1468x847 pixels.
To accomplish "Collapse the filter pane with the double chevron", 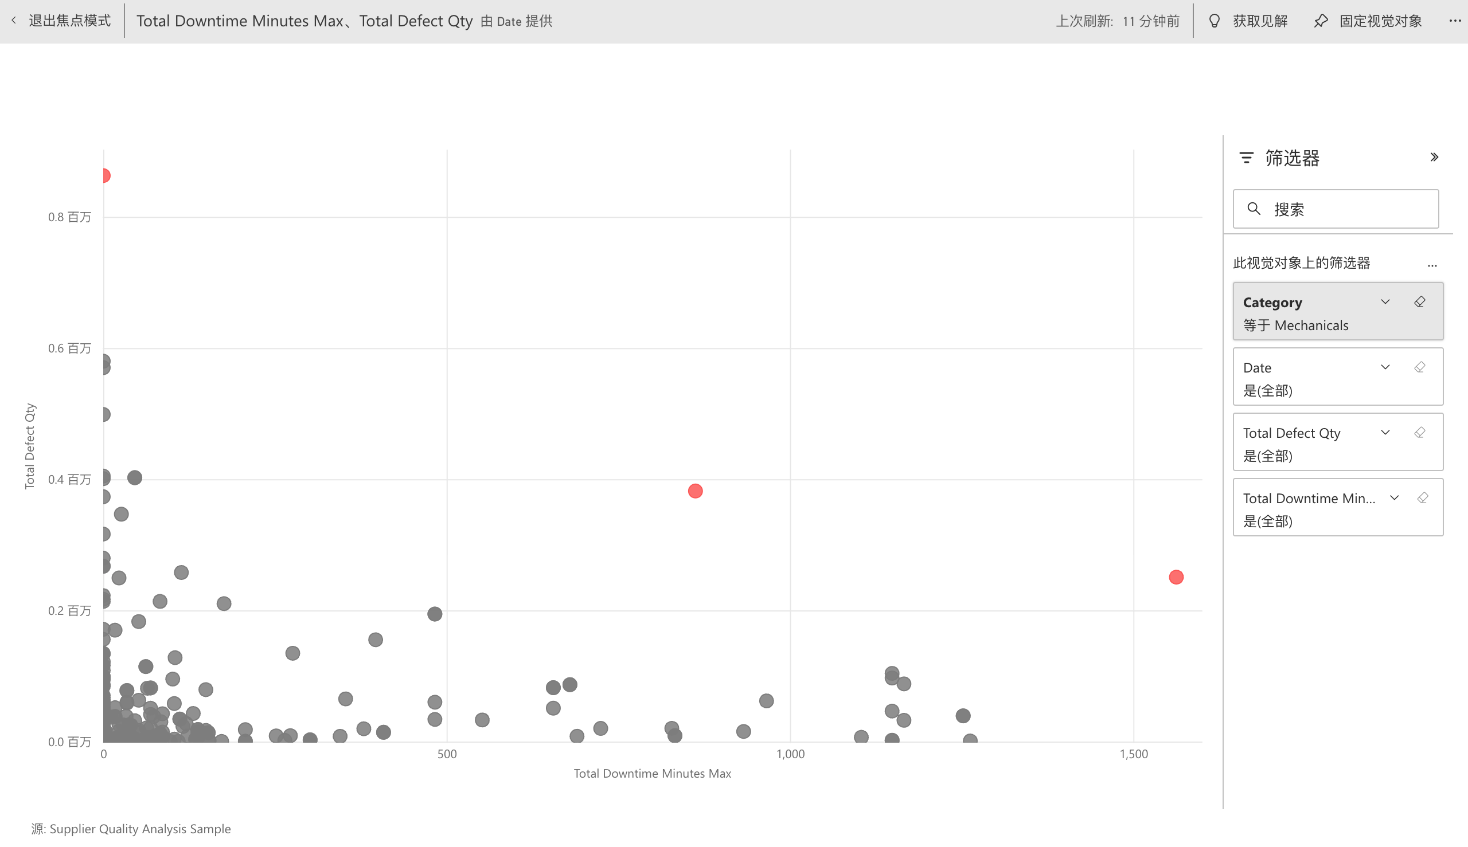I will pyautogui.click(x=1434, y=157).
